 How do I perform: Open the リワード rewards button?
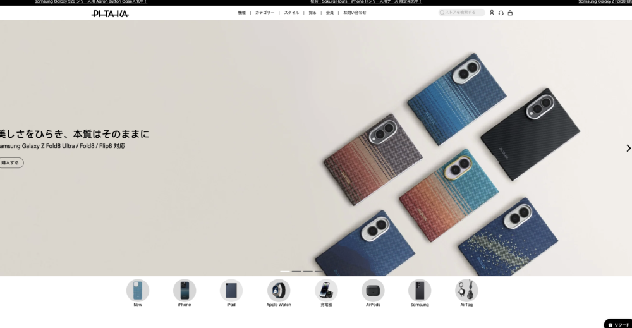tap(619, 324)
